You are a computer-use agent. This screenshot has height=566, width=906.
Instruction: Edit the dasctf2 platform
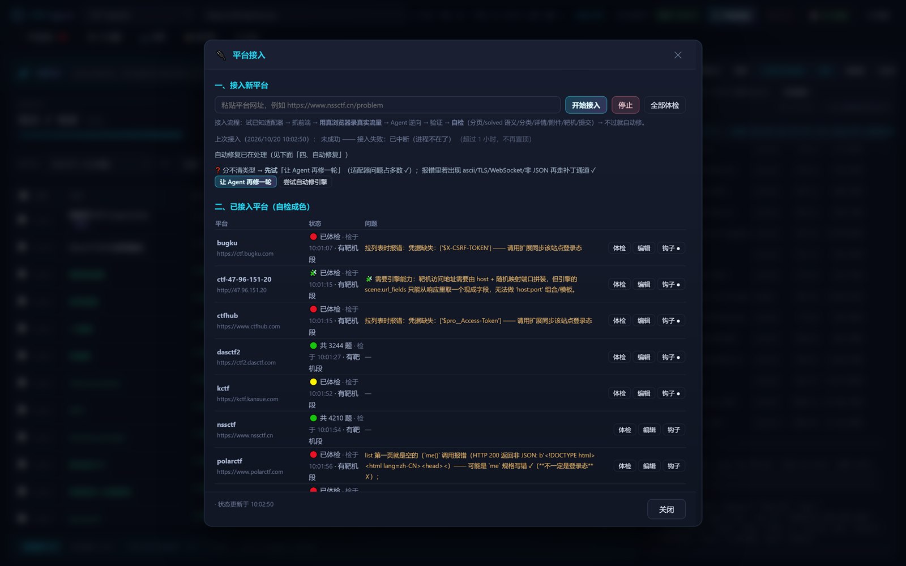644,357
